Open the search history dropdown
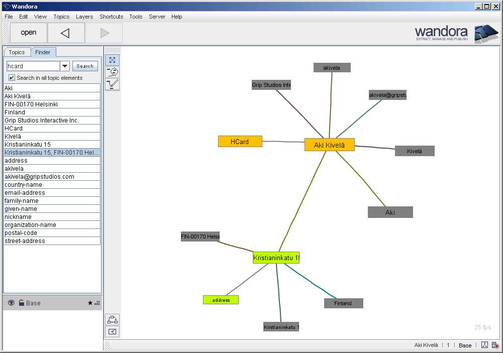503x353 pixels. pyautogui.click(x=65, y=66)
